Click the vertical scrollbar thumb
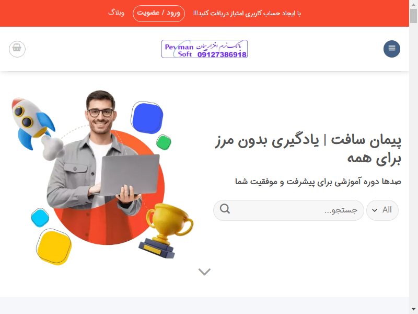This screenshot has width=418, height=314. click(413, 16)
